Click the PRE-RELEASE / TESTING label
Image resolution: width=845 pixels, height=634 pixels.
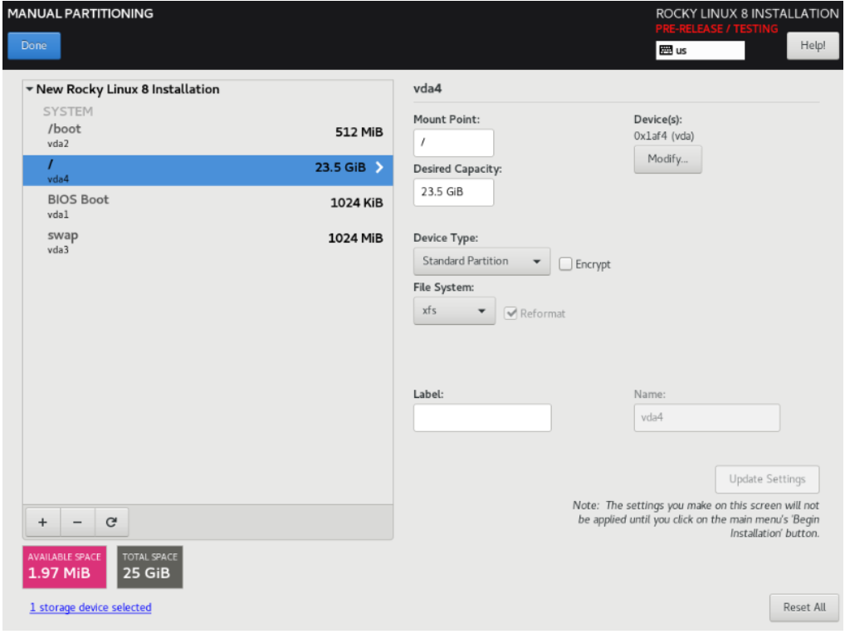(716, 28)
